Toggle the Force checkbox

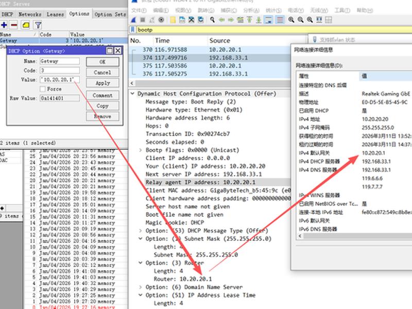click(x=43, y=89)
